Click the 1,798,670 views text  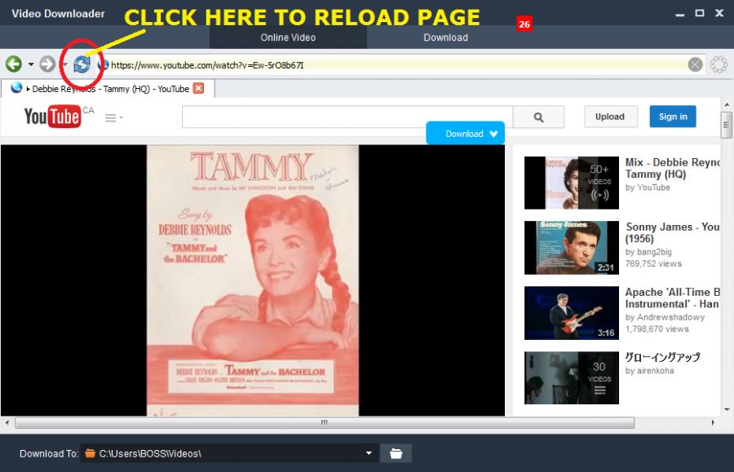[657, 329]
